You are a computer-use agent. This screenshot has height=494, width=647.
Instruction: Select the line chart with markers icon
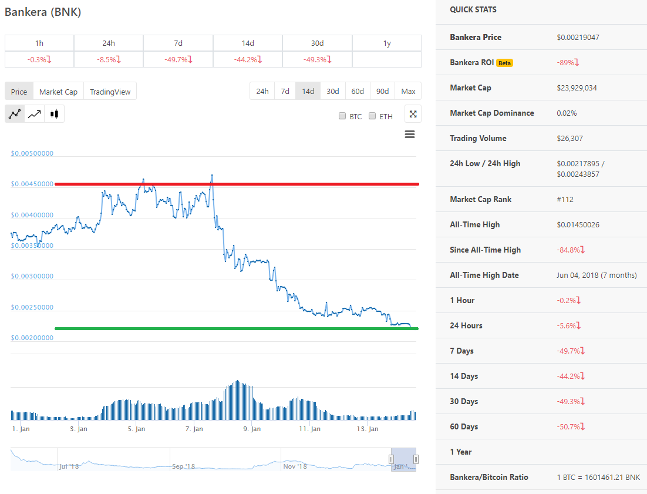(15, 114)
